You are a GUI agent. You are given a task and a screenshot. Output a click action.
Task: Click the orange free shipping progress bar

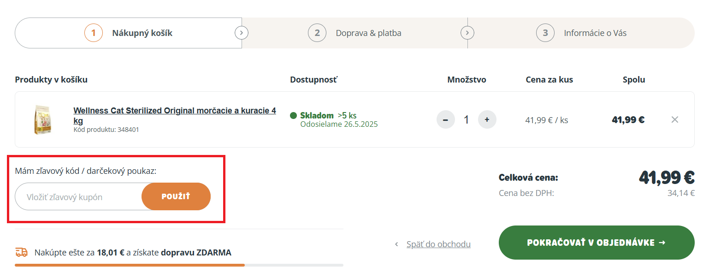[130, 265]
